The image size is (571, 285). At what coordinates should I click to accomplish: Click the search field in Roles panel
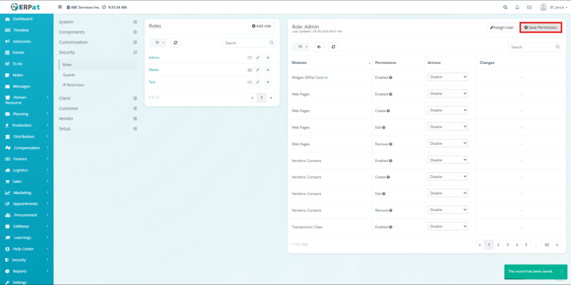point(245,42)
